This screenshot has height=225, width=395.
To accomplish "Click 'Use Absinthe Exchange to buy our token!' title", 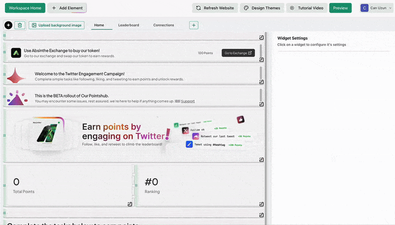I will pyautogui.click(x=62, y=51).
